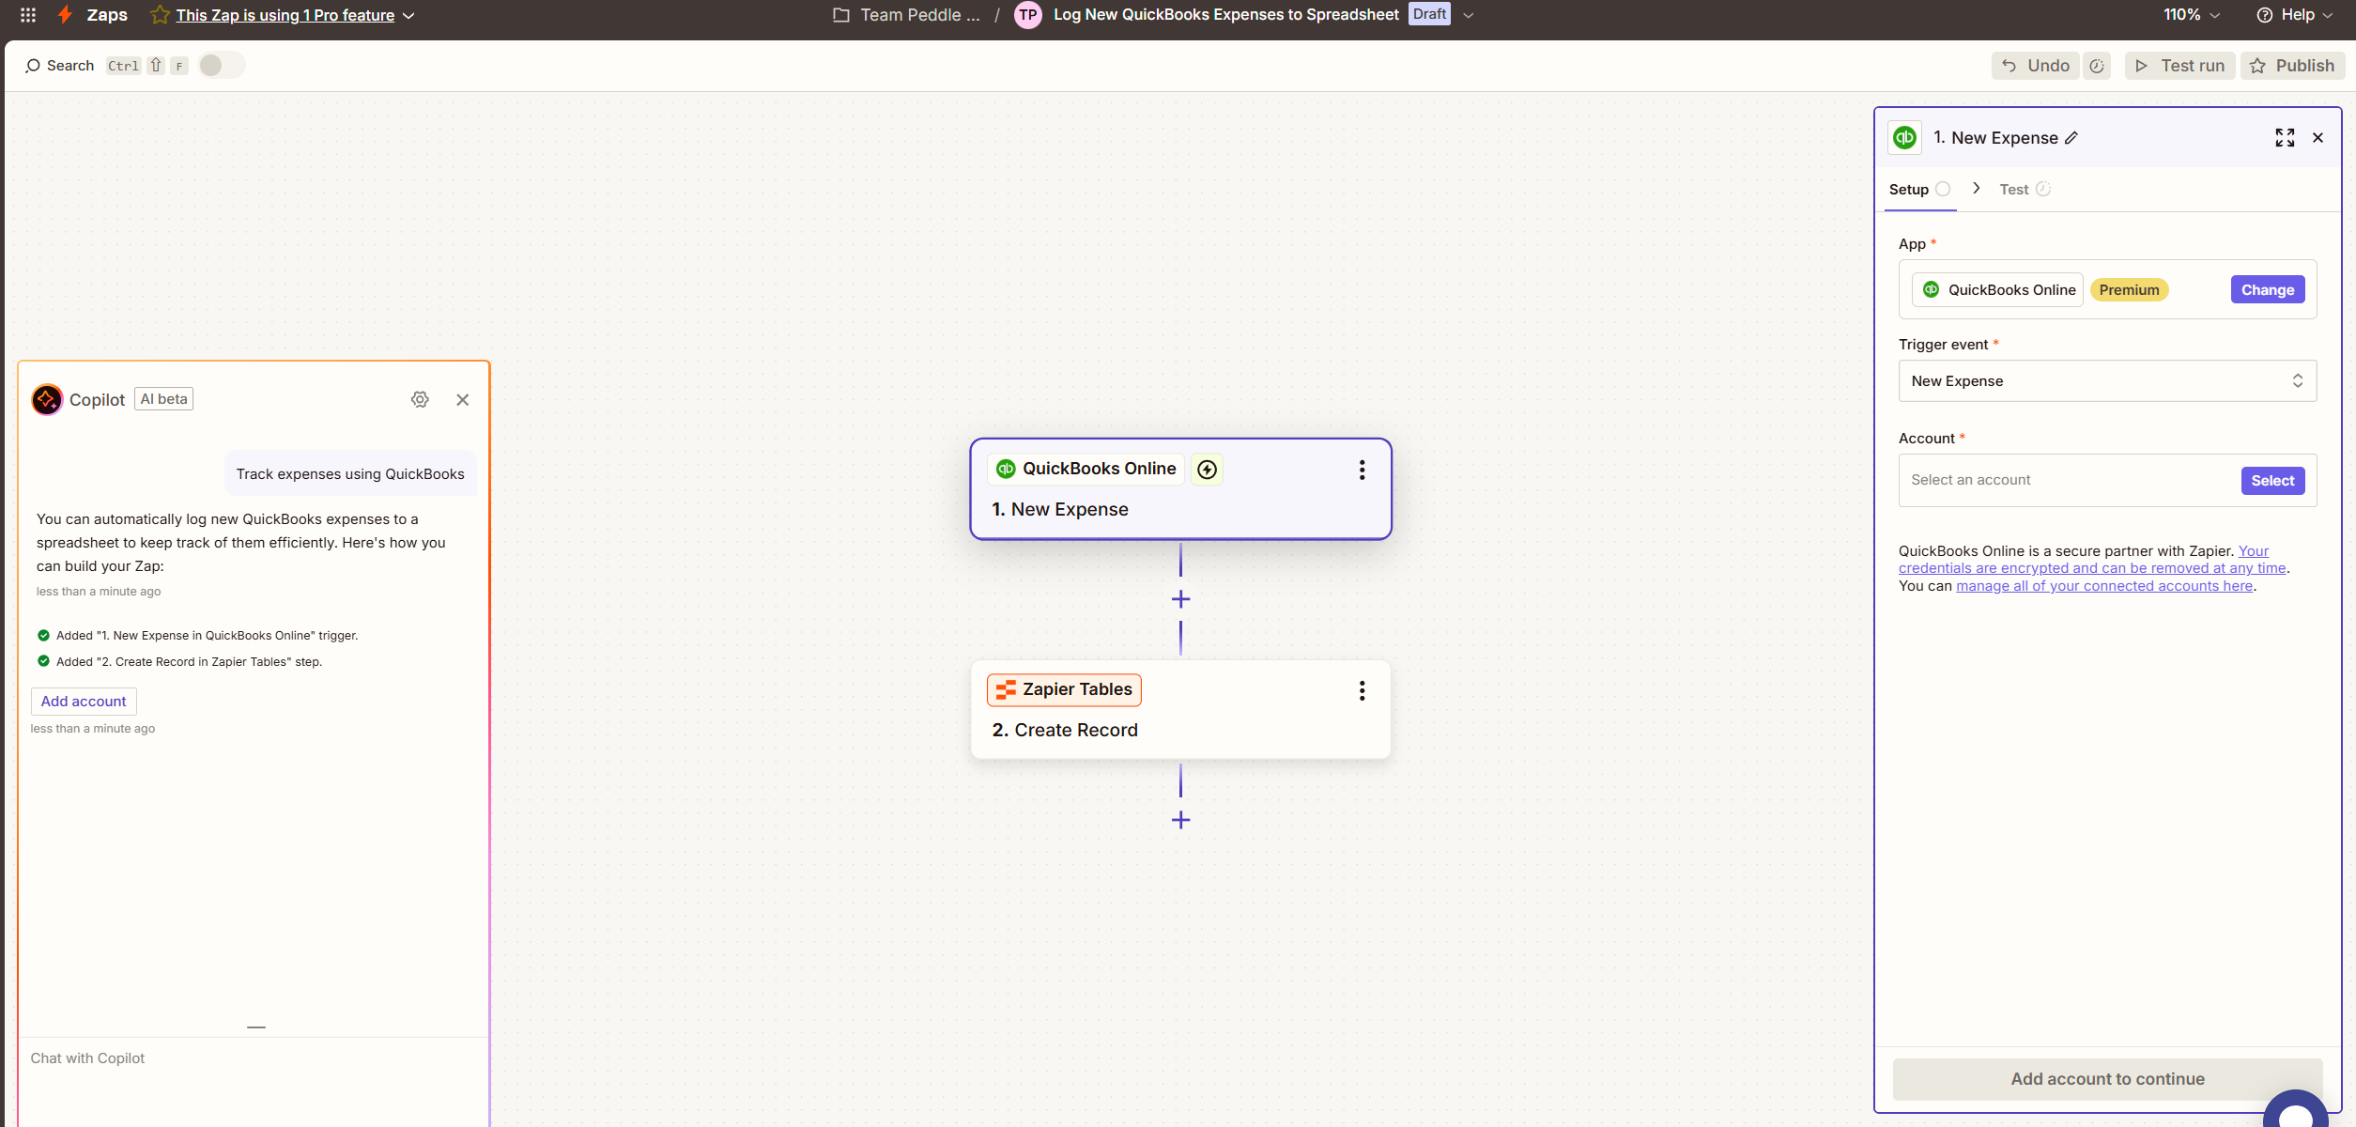Open the chat bubble at bottom right
The width and height of the screenshot is (2356, 1127).
[2295, 1109]
